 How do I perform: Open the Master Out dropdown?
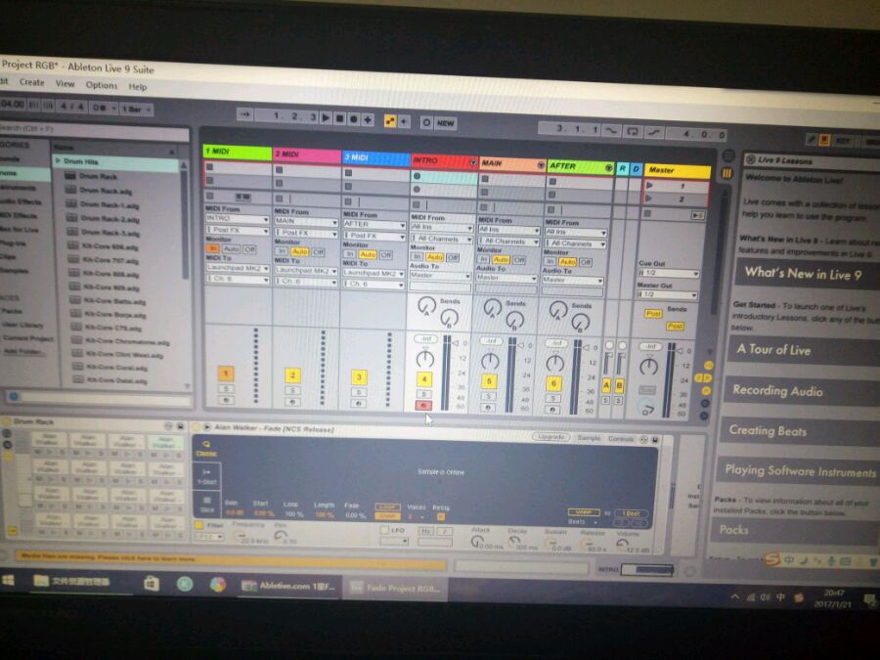pos(667,294)
